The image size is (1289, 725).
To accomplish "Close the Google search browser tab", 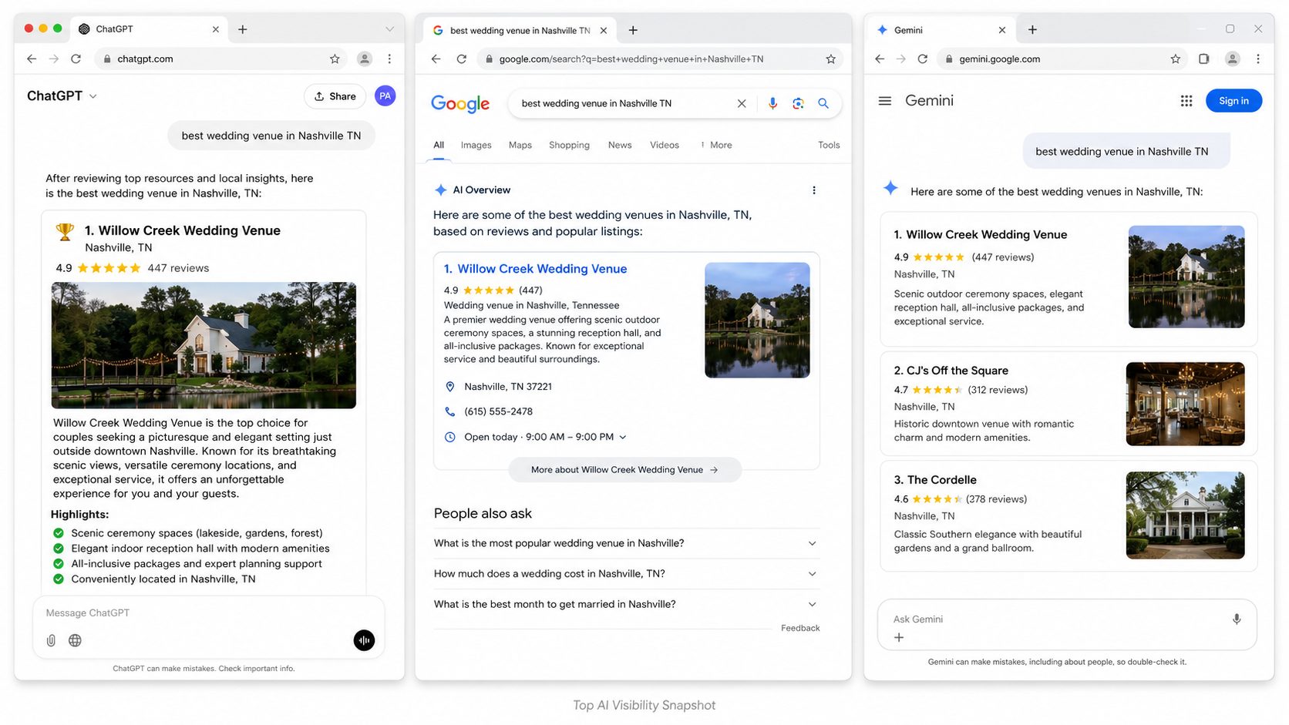I will [x=604, y=30].
